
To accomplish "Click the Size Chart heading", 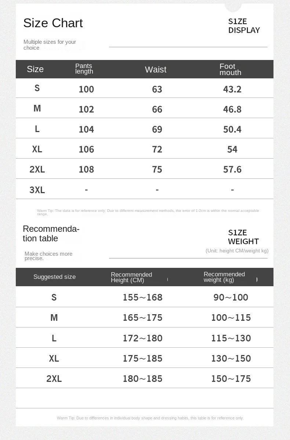I will pos(53,23).
